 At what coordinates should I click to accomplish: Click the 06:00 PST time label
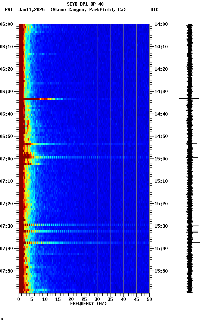[6, 24]
